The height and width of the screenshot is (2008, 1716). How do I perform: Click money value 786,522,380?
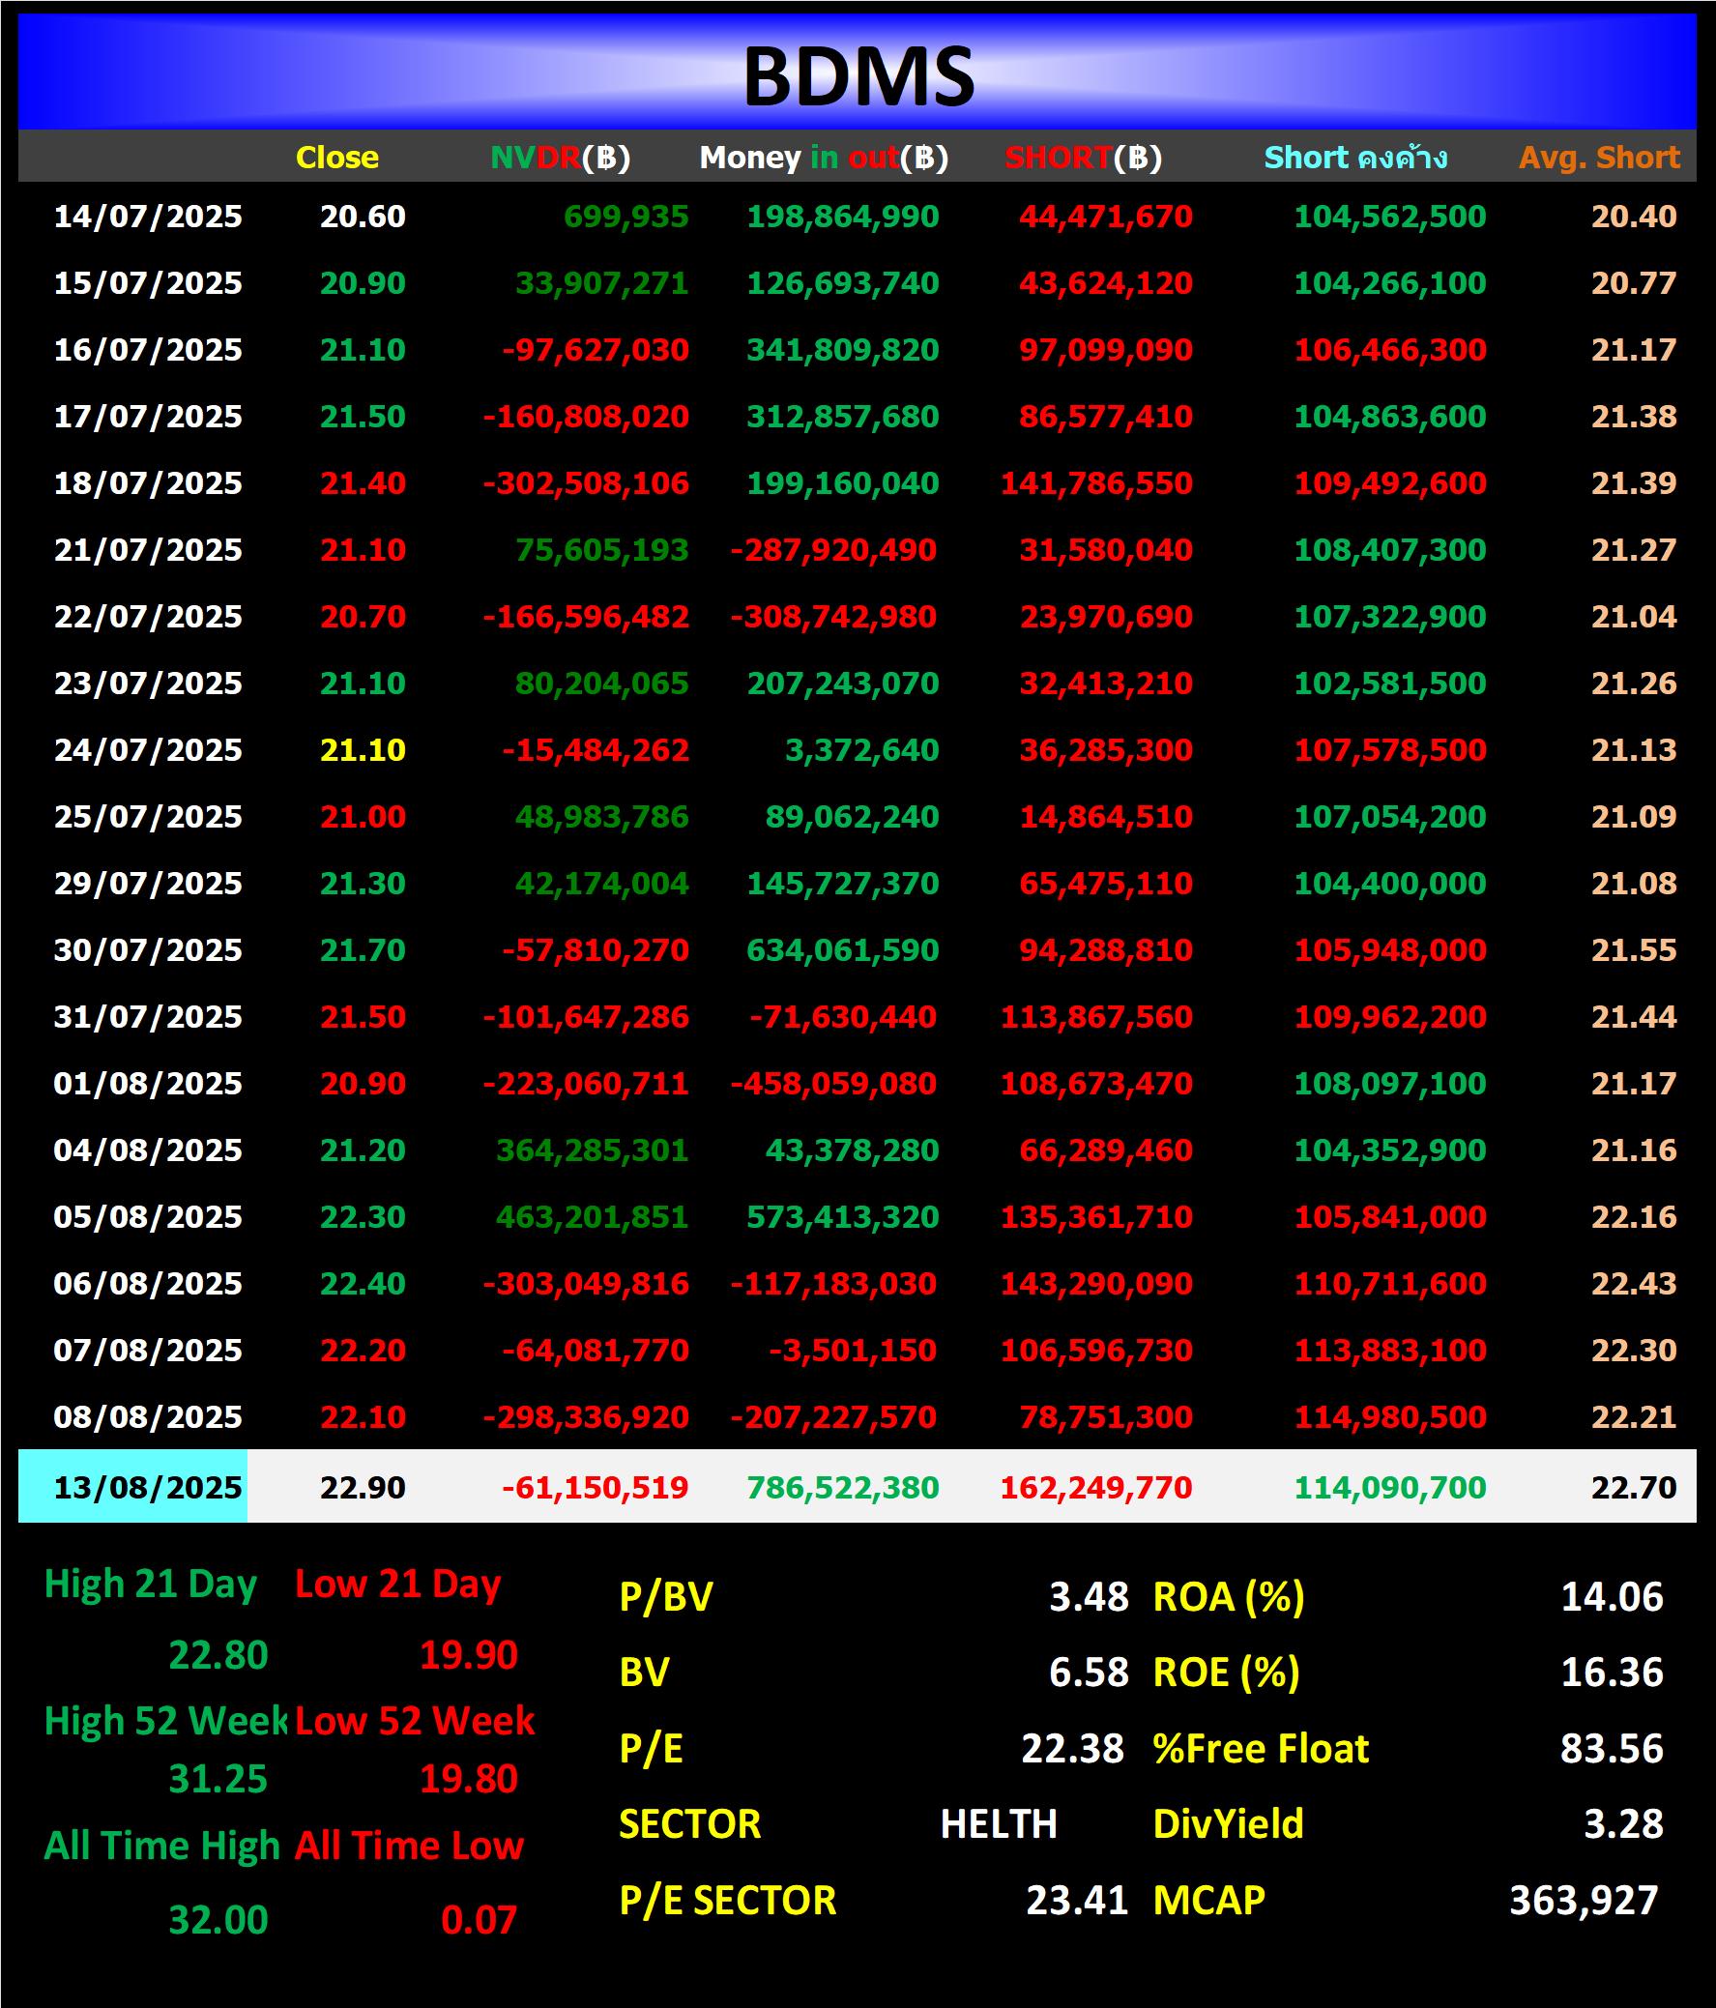coord(843,1488)
